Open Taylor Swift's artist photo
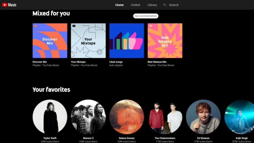 pos(50,117)
